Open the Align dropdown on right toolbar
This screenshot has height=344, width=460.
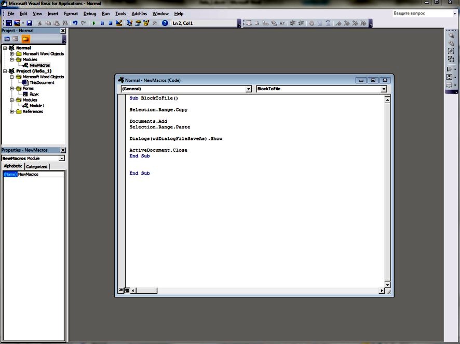[455, 69]
